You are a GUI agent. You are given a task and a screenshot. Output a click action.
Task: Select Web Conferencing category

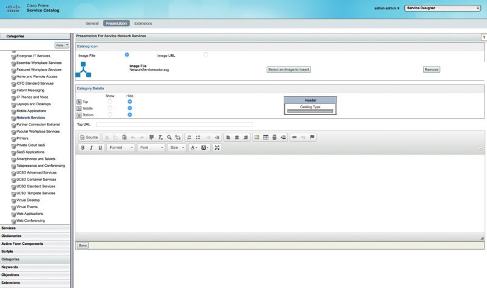[x=31, y=220]
